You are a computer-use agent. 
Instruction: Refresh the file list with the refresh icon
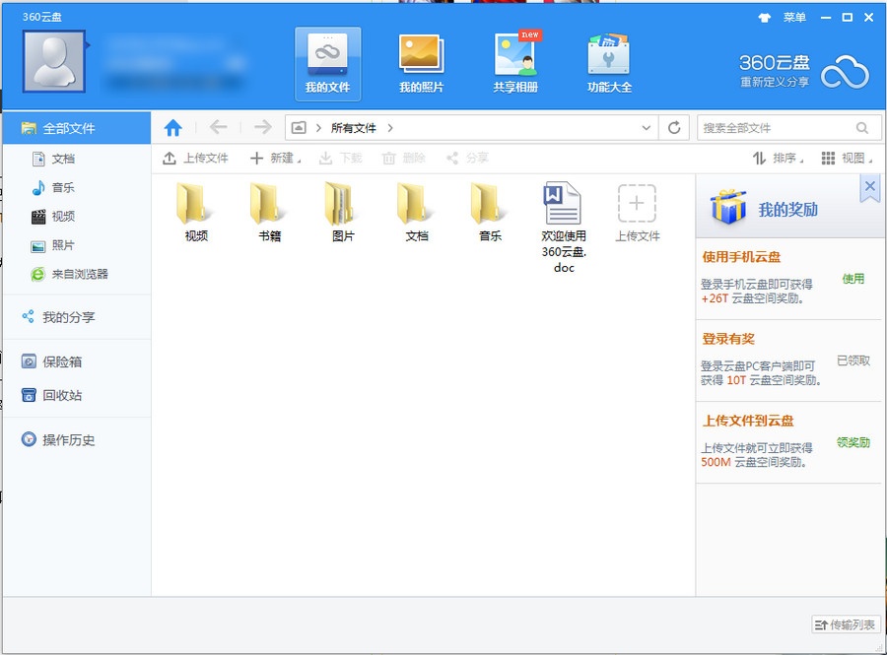(x=675, y=126)
